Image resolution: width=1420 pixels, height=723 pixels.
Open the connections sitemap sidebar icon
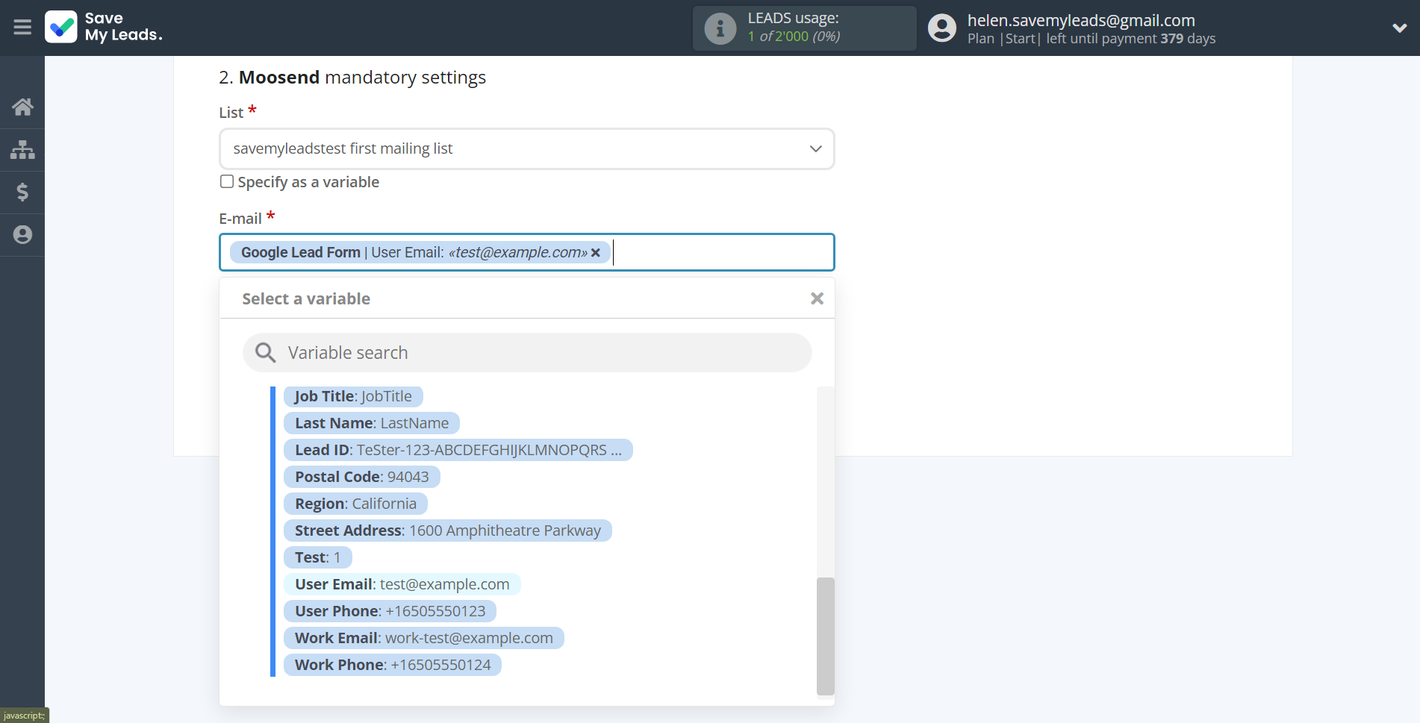(22, 150)
